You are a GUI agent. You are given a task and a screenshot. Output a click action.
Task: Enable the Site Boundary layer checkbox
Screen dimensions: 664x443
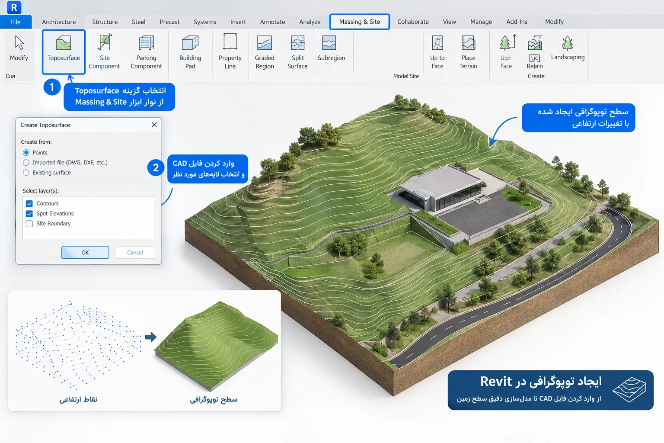point(29,224)
